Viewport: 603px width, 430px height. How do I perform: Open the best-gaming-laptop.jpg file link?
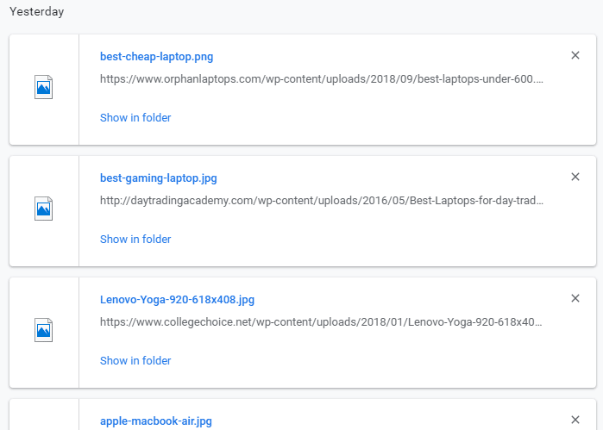pos(158,178)
